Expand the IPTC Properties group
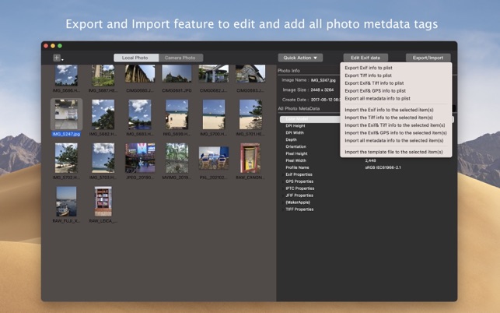This screenshot has height=313, width=500. click(x=282, y=188)
